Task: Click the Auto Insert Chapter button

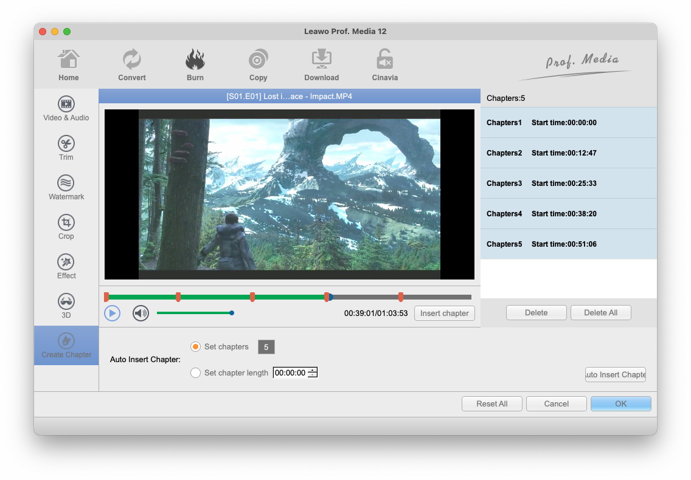Action: click(x=615, y=375)
